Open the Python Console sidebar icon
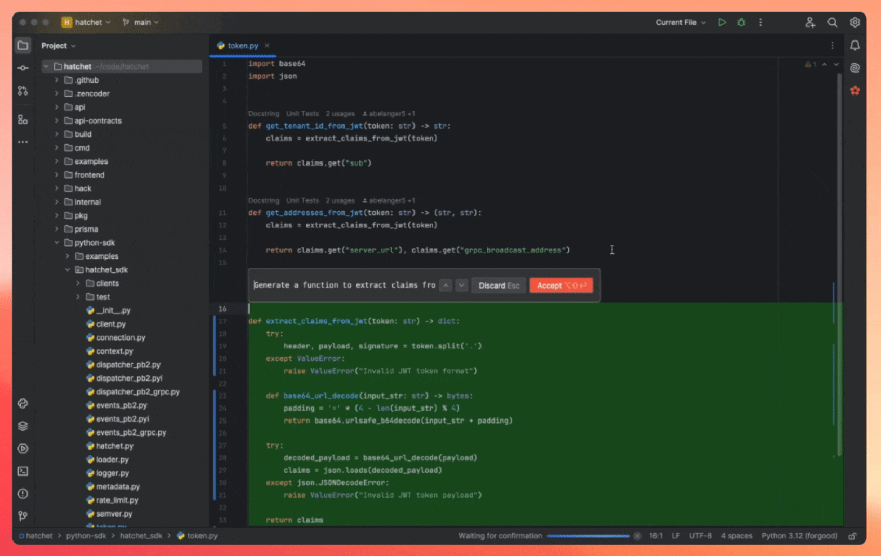 point(23,403)
